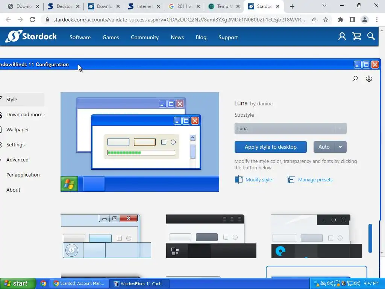Screen dimensions: 385x289
Task: Share this page icon in address bar
Action: [314, 20]
